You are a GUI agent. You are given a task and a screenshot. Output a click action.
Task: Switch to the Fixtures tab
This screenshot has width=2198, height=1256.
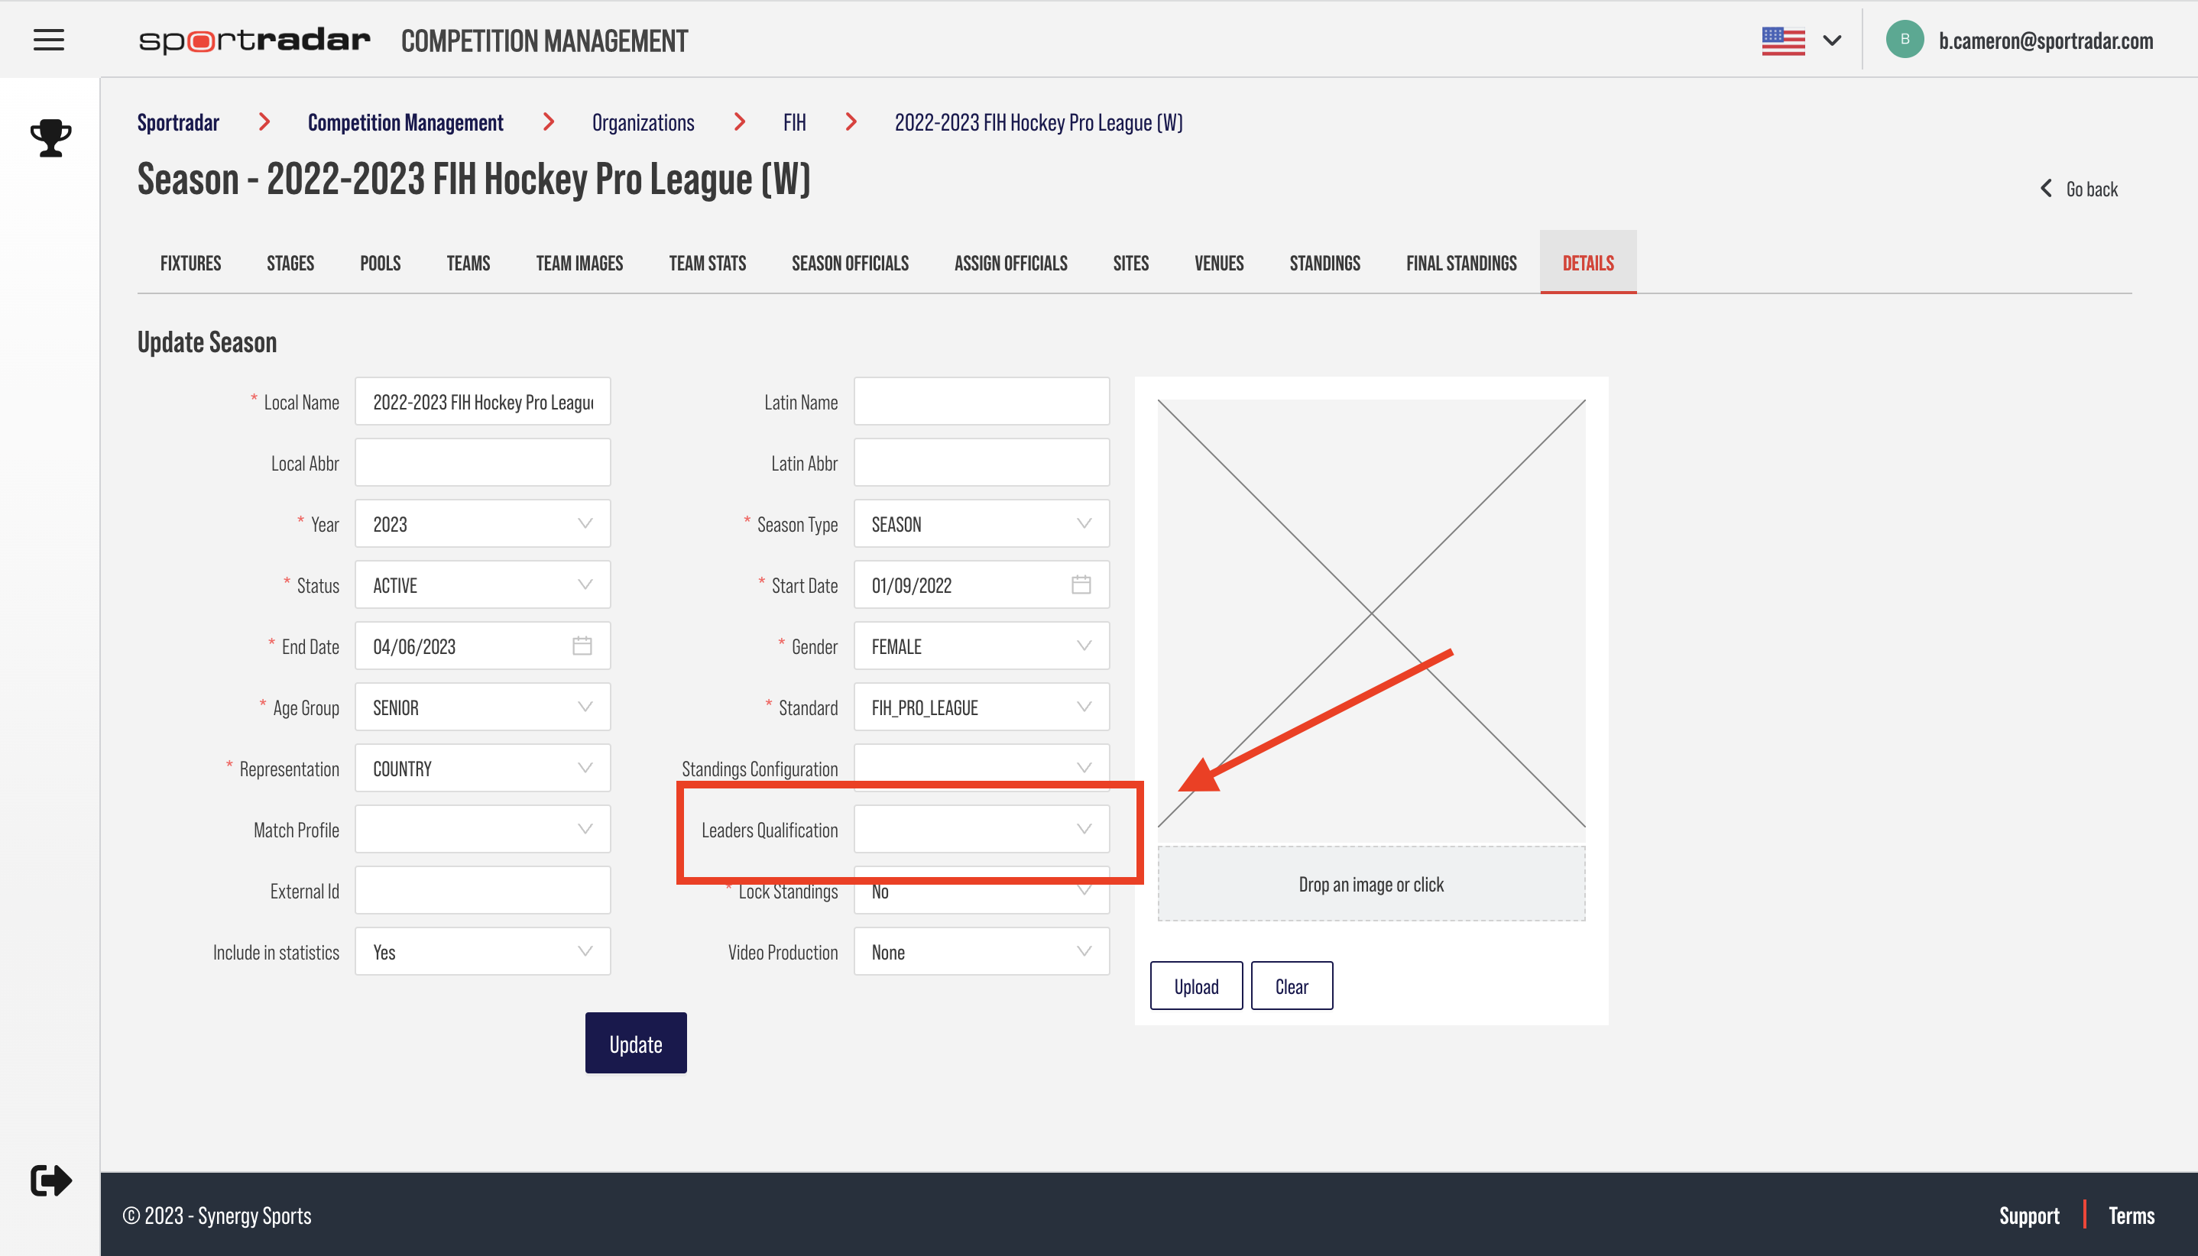(x=190, y=263)
